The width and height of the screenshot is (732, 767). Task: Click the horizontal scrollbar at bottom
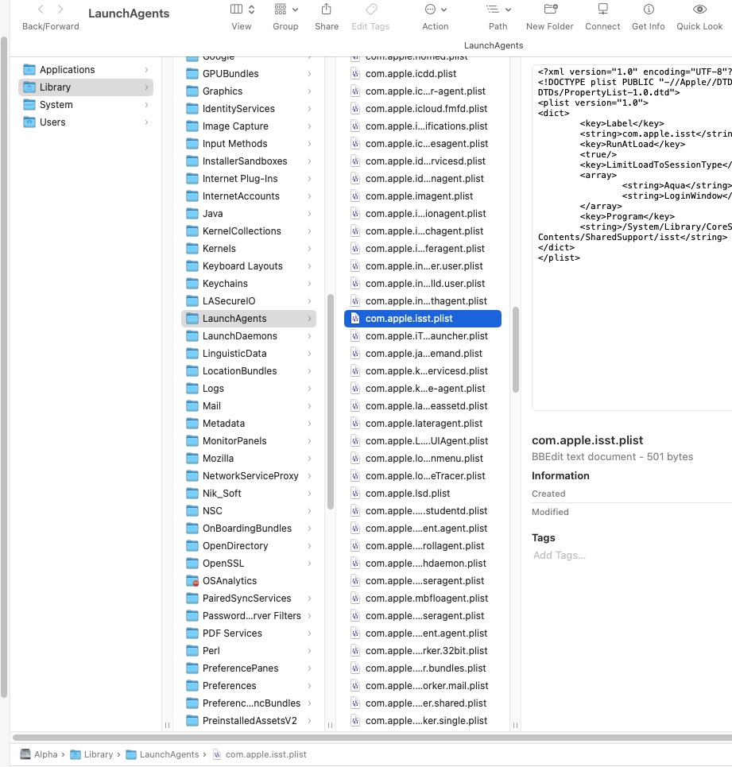[372, 737]
